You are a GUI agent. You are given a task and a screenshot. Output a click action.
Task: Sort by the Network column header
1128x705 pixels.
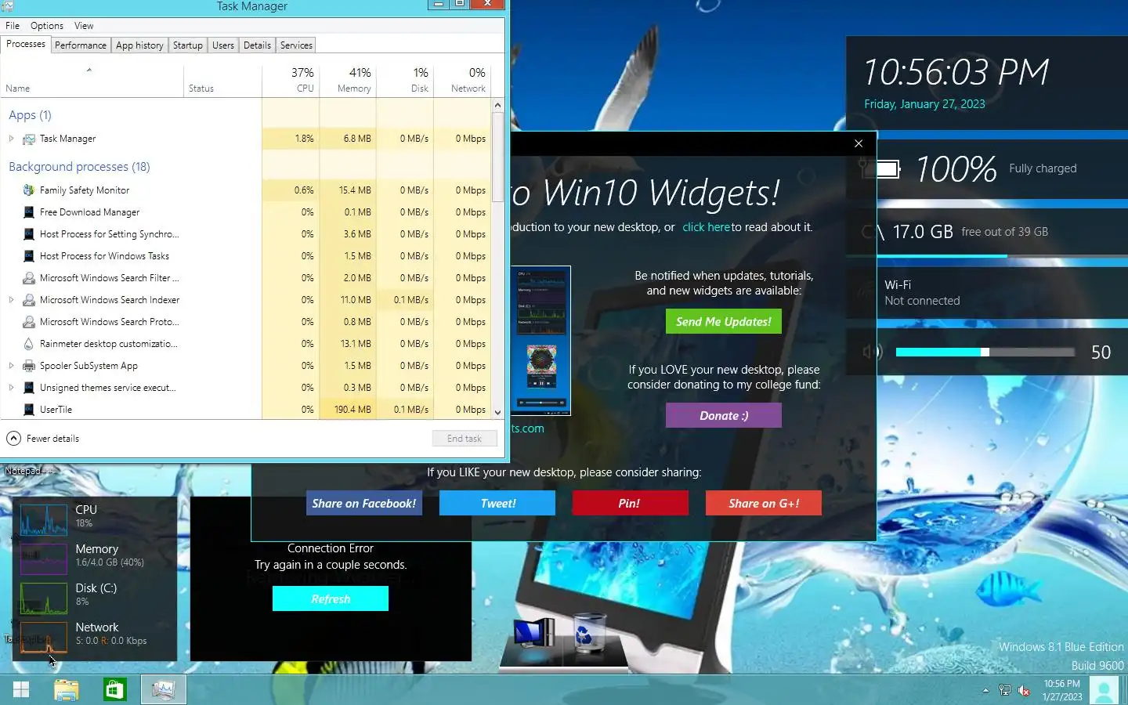click(462, 80)
